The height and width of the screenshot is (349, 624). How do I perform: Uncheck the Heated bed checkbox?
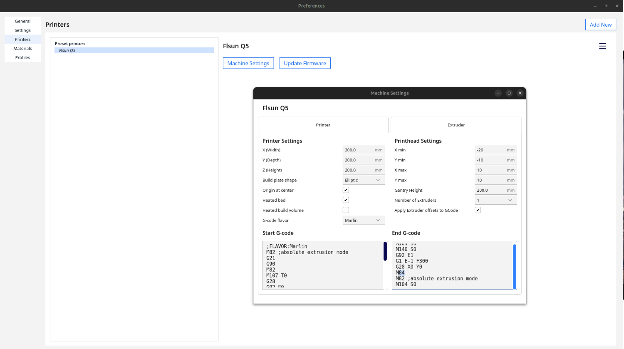tap(346, 200)
